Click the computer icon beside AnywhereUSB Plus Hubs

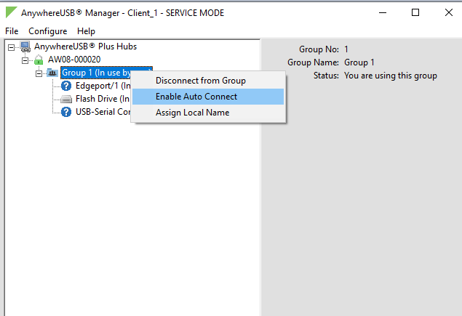coord(25,47)
